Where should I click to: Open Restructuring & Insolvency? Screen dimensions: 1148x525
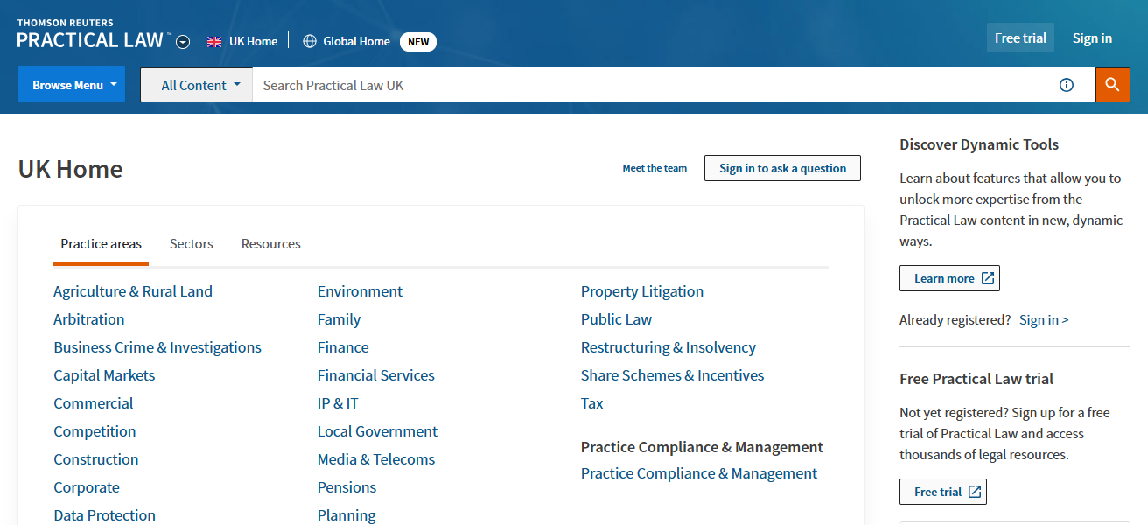pos(668,347)
